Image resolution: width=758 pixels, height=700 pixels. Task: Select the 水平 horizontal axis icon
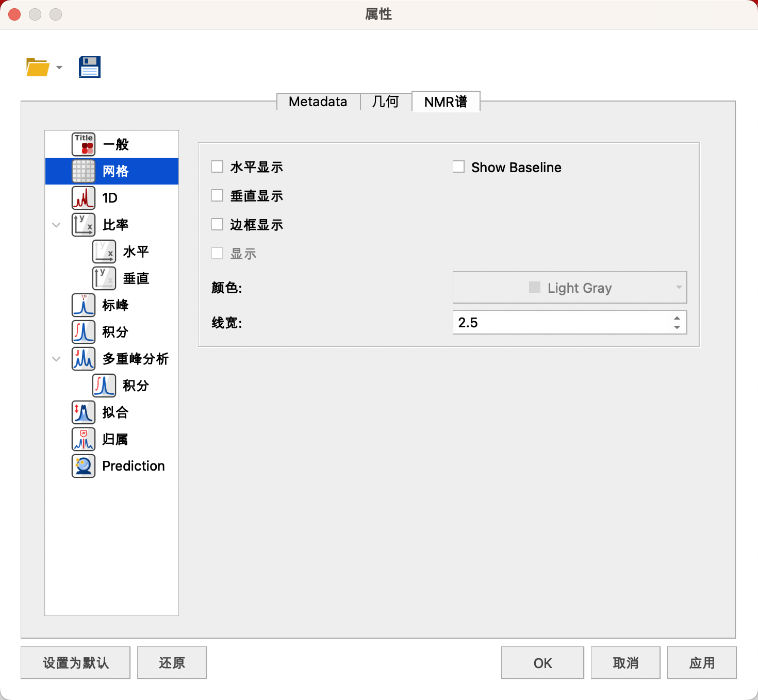[x=104, y=252]
